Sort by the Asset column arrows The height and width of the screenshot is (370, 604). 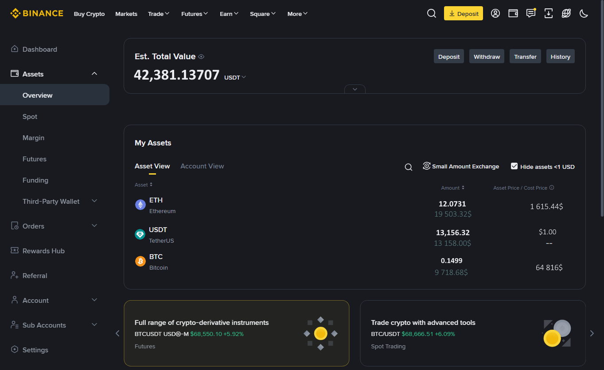click(151, 185)
